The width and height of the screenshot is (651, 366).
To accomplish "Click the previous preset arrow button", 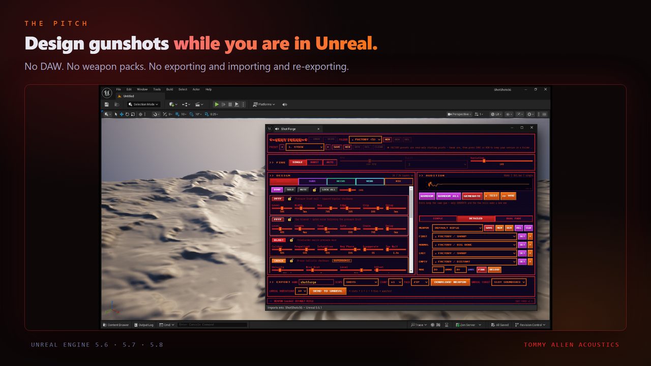I will (x=282, y=147).
